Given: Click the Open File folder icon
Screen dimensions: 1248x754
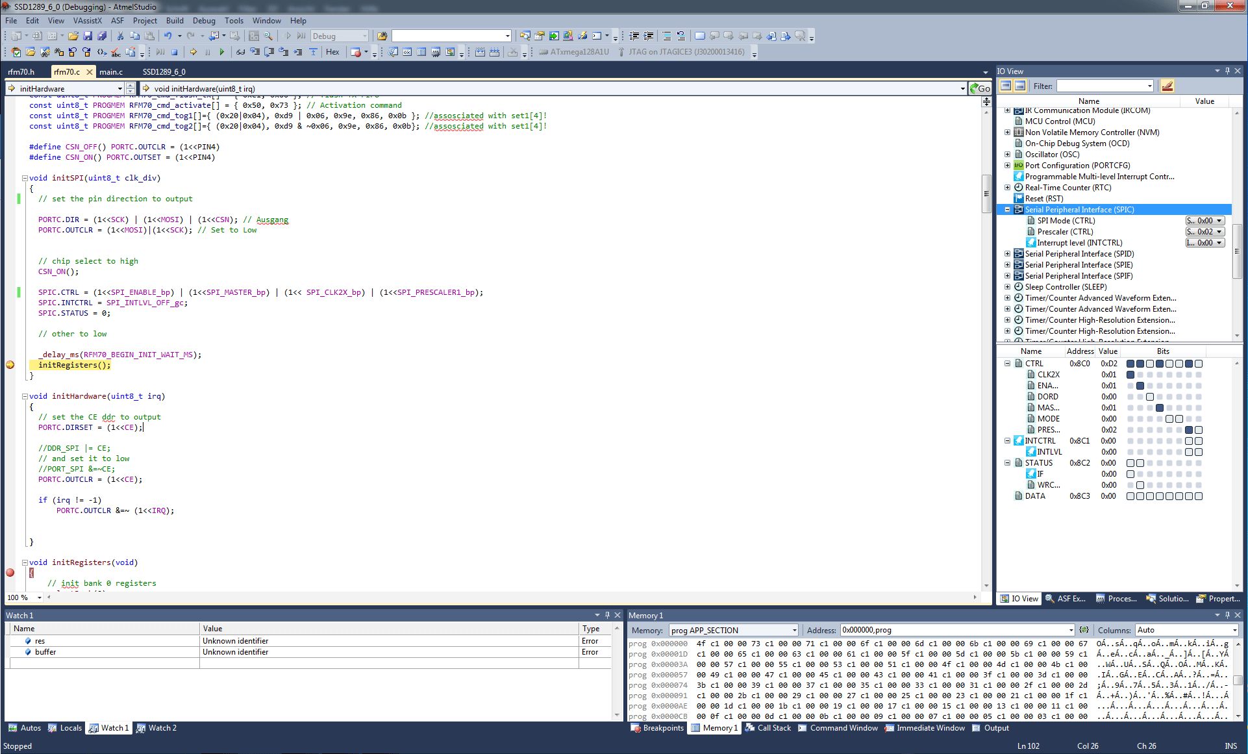Looking at the screenshot, I should coord(73,36).
